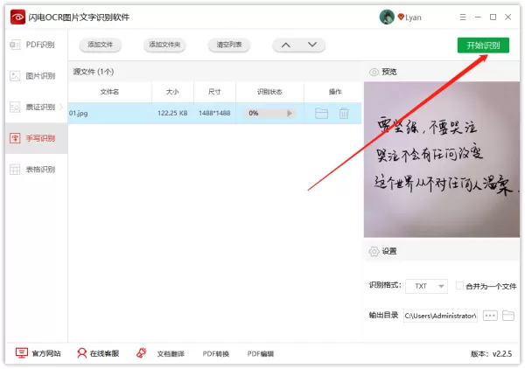Open the 在线客服 link

coord(98,353)
